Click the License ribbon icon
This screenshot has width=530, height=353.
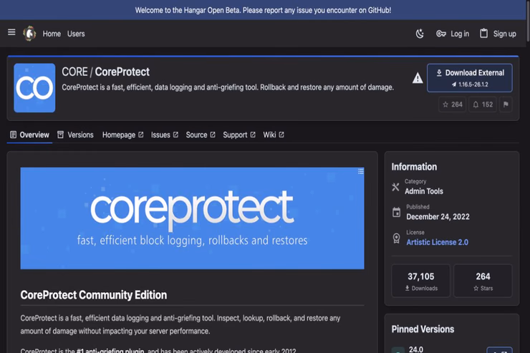396,238
